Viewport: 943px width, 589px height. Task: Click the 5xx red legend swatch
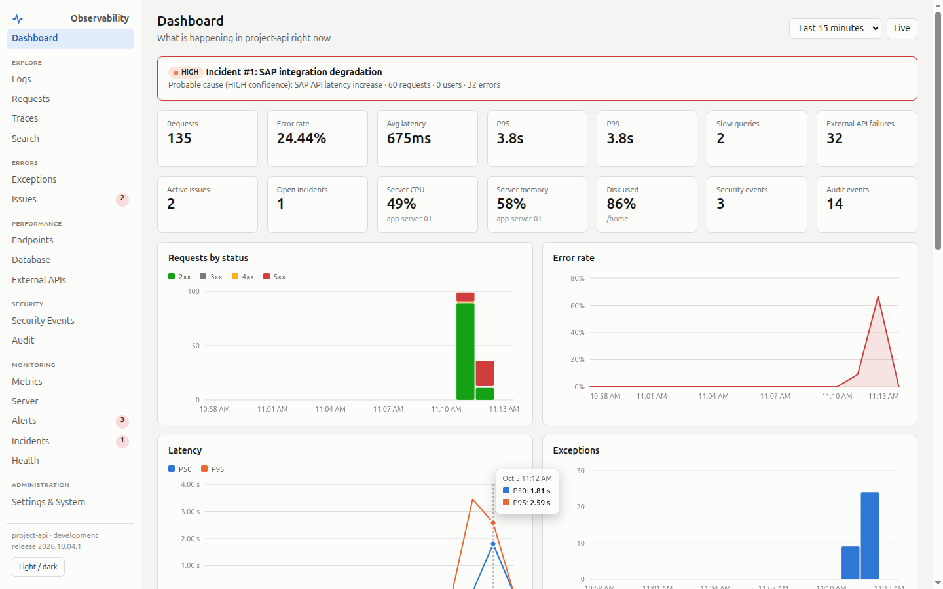point(267,277)
